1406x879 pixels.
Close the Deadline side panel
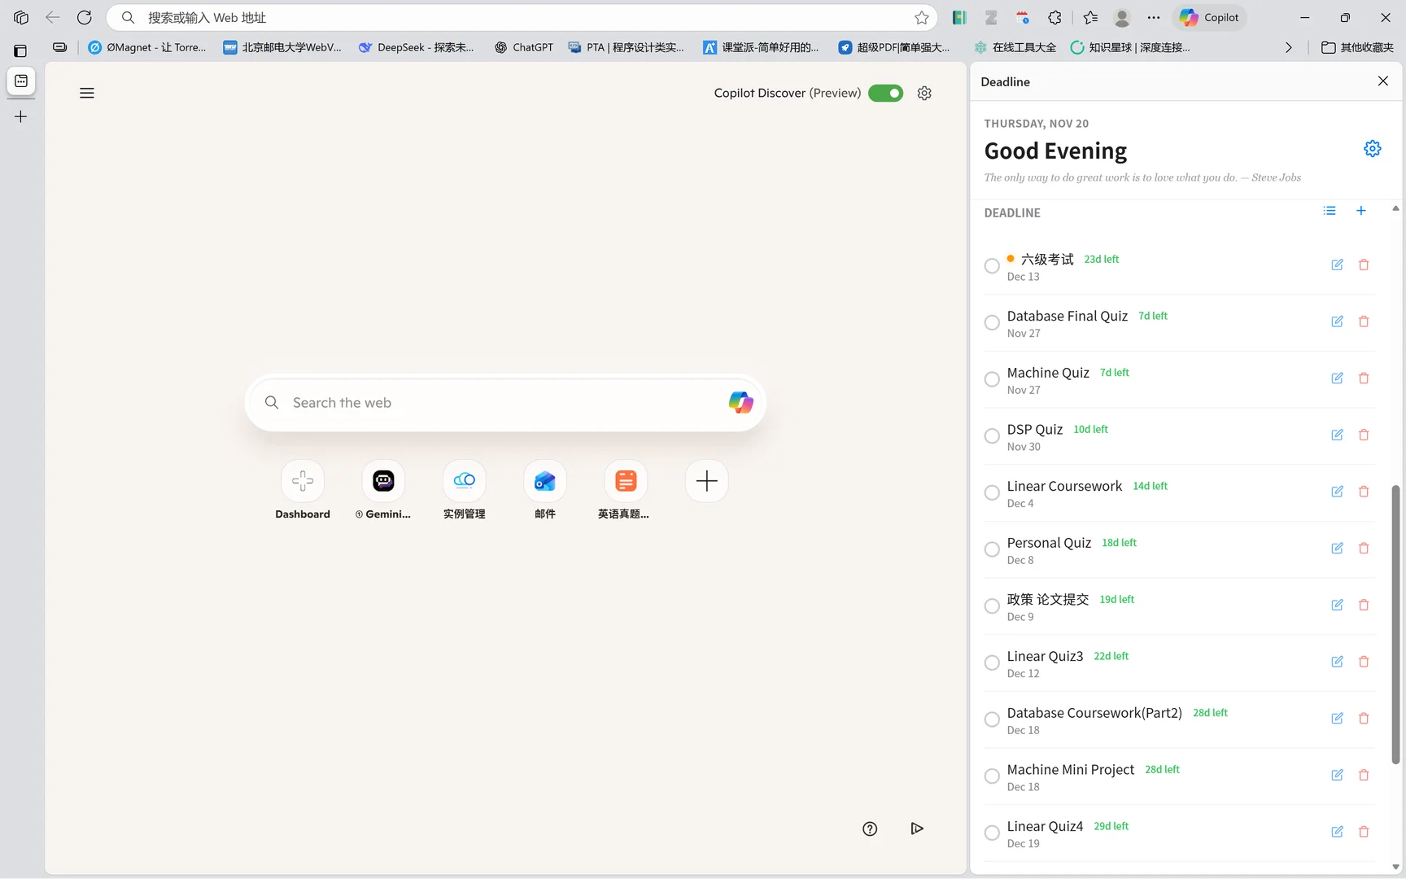[x=1383, y=81]
